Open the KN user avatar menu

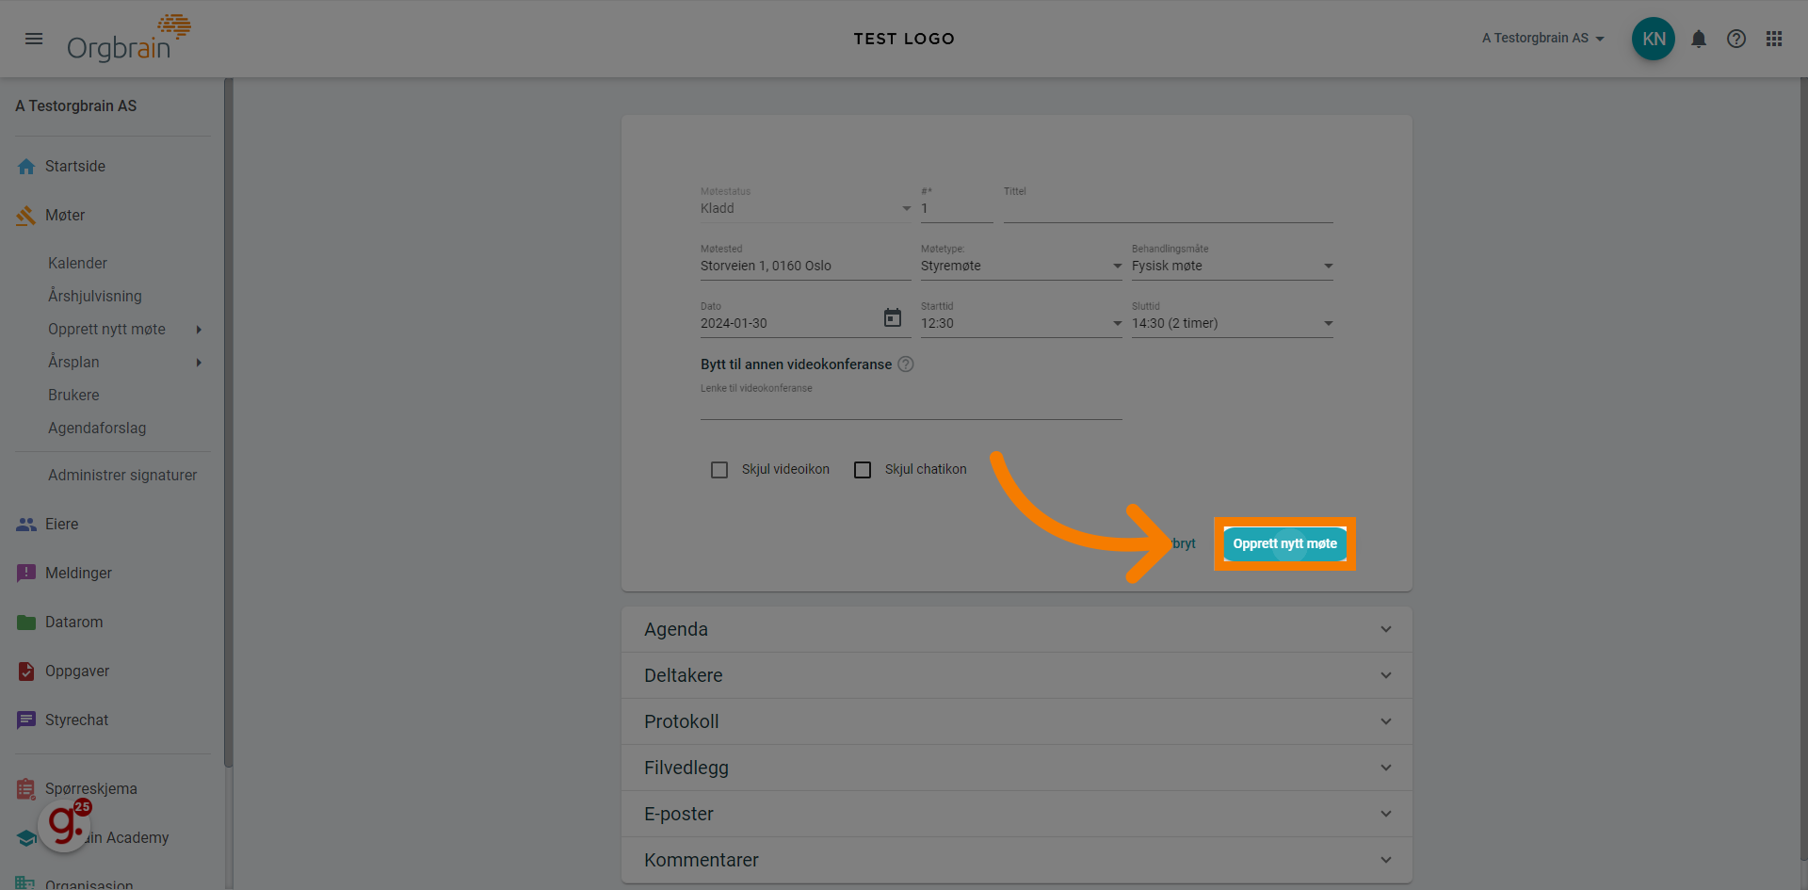pyautogui.click(x=1653, y=39)
